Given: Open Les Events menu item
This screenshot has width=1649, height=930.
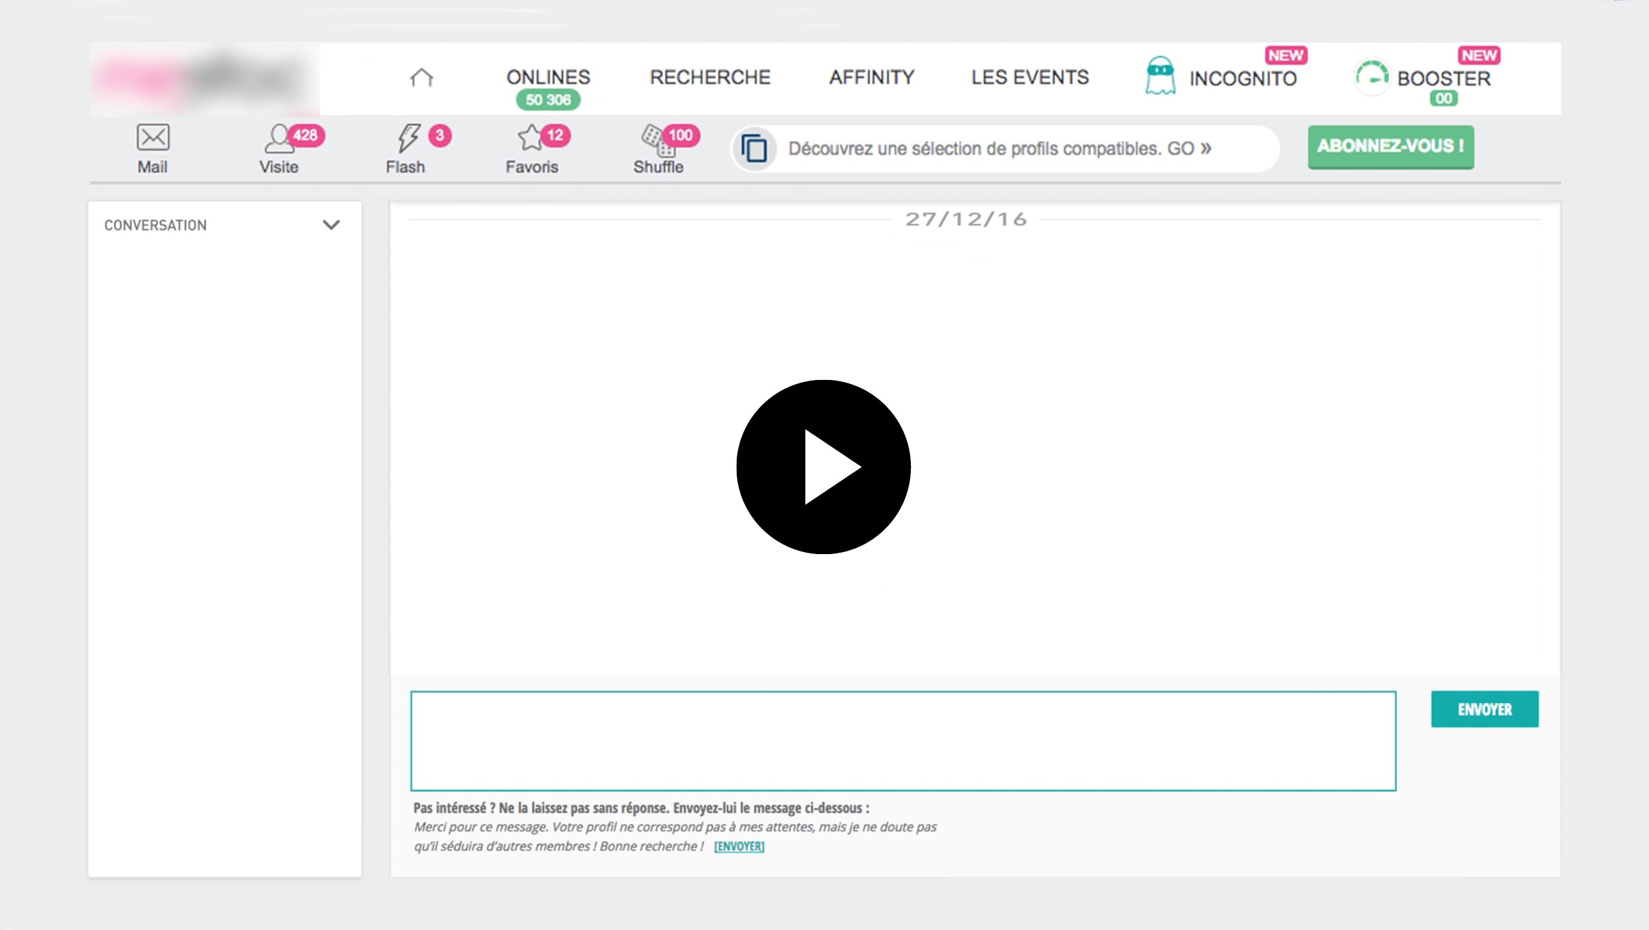Looking at the screenshot, I should pyautogui.click(x=1029, y=77).
